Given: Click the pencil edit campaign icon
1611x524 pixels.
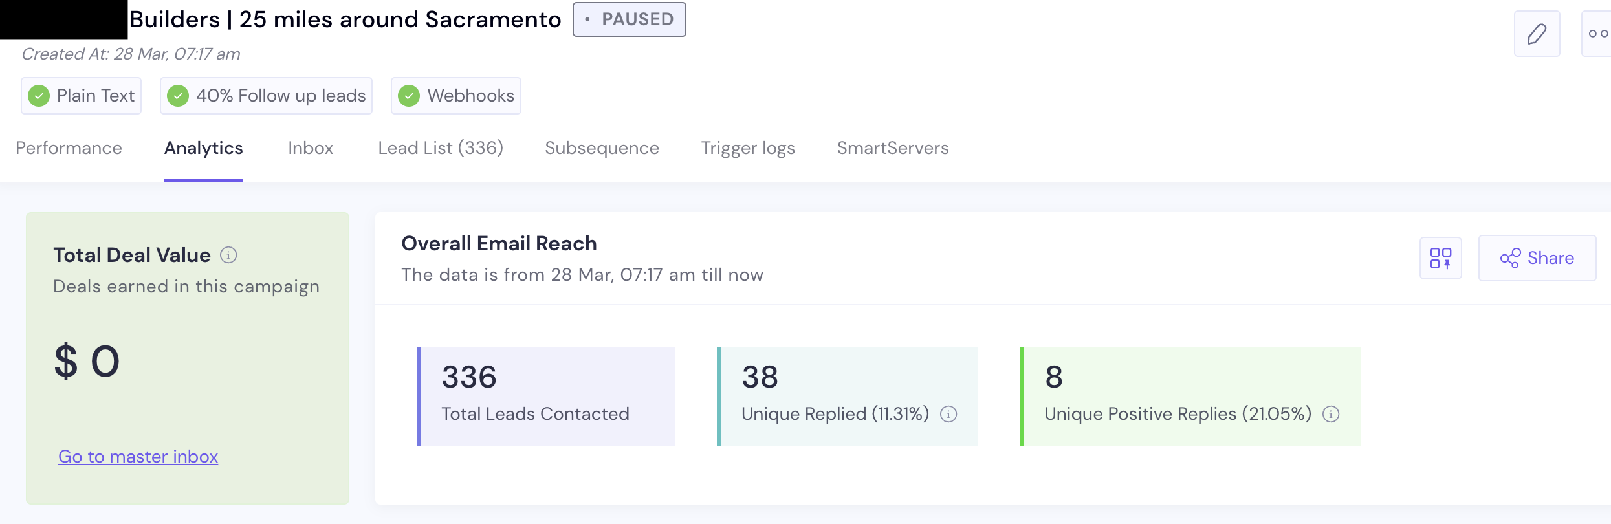Looking at the screenshot, I should [x=1537, y=34].
